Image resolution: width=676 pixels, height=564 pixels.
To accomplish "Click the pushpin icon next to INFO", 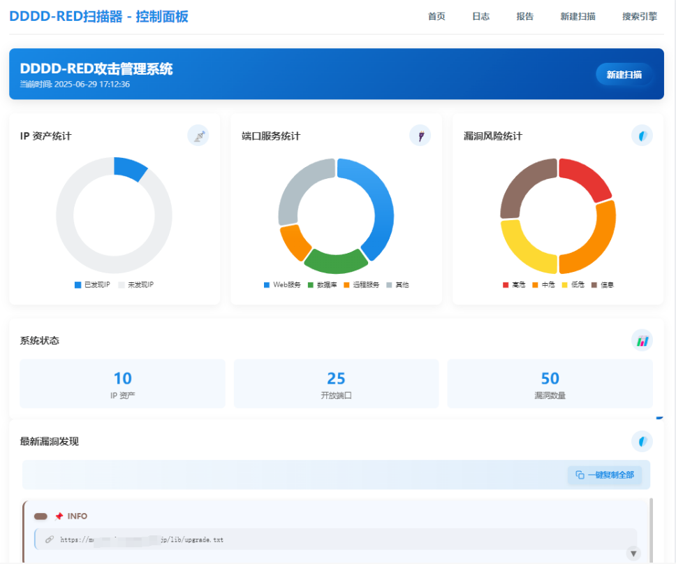I will coord(59,516).
